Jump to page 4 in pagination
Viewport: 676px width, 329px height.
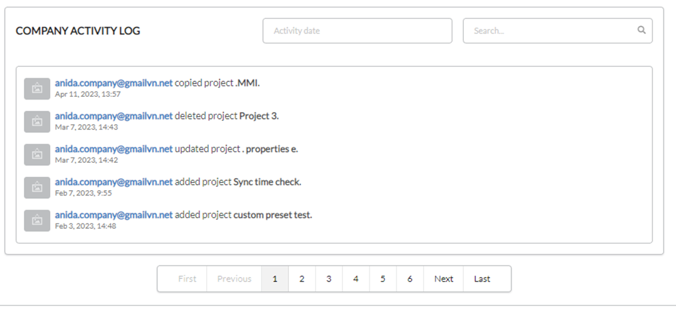point(356,279)
